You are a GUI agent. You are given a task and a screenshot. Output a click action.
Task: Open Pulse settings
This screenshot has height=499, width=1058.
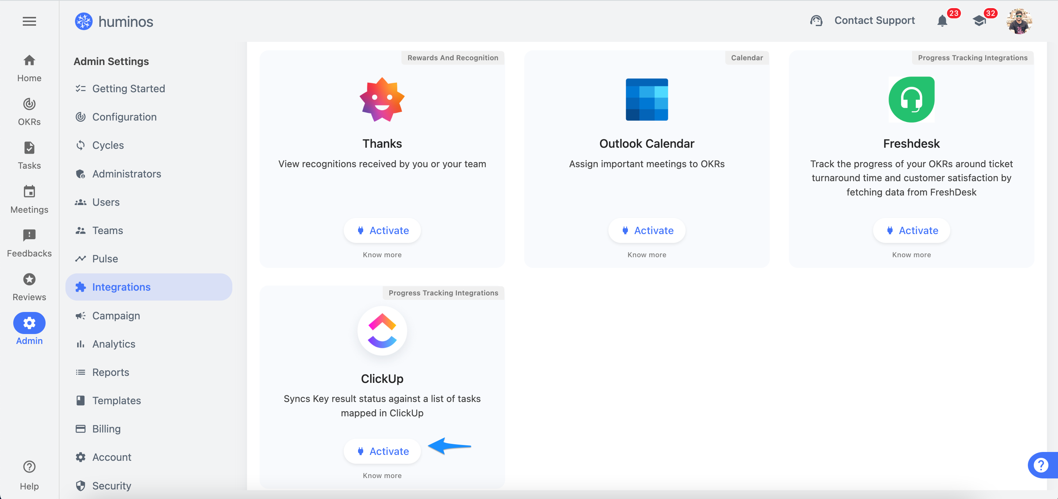click(x=149, y=259)
